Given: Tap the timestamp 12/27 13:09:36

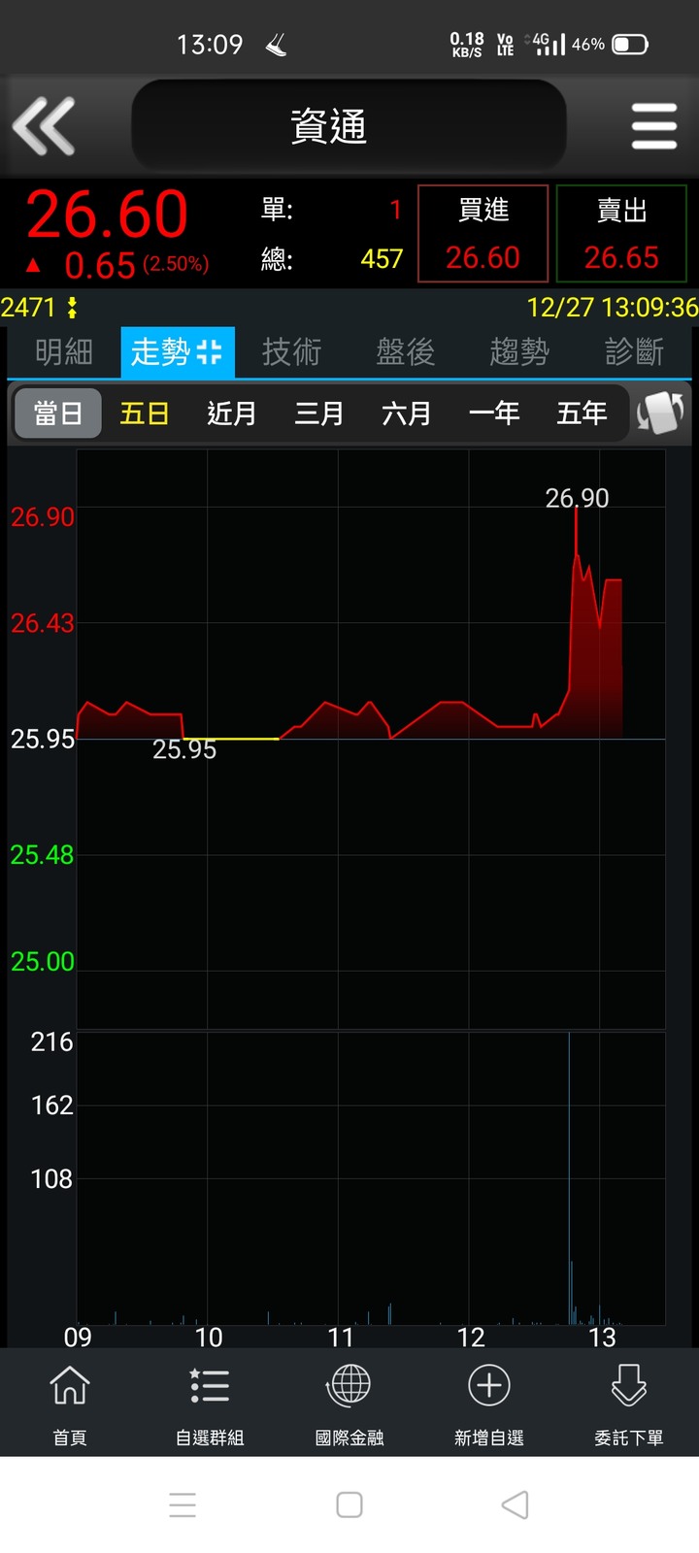Looking at the screenshot, I should click(613, 308).
